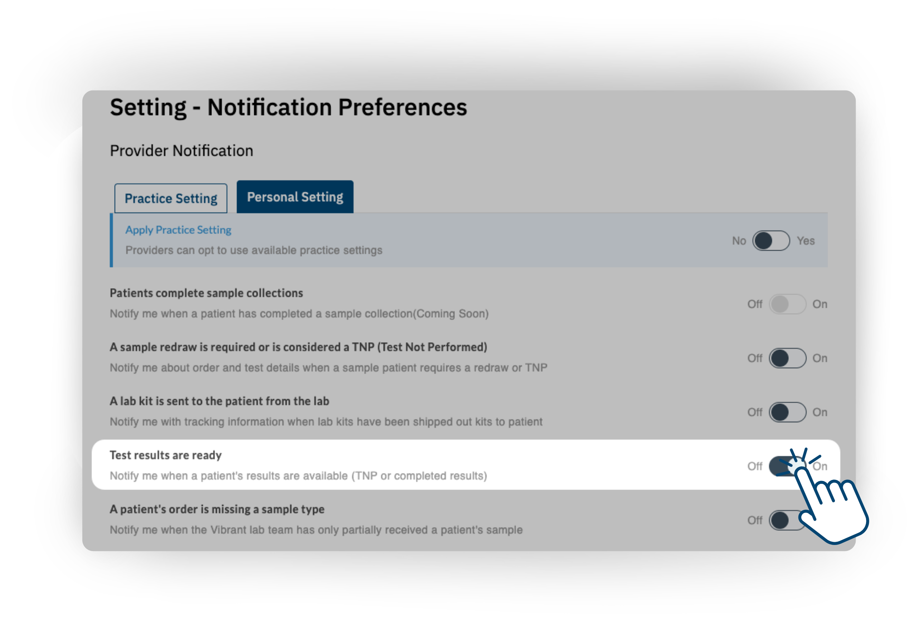
Task: Click the Apply Practice Setting link text
Action: coord(178,230)
